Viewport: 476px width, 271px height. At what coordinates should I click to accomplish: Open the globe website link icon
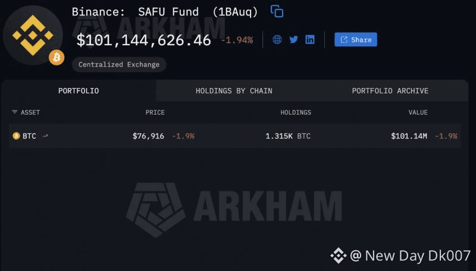click(x=277, y=40)
